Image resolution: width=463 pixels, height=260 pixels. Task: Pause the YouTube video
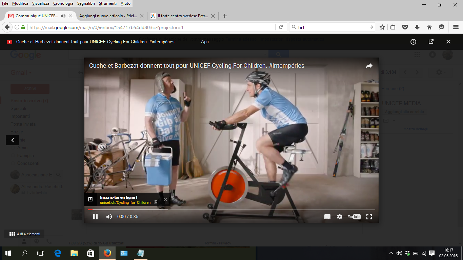(95, 217)
